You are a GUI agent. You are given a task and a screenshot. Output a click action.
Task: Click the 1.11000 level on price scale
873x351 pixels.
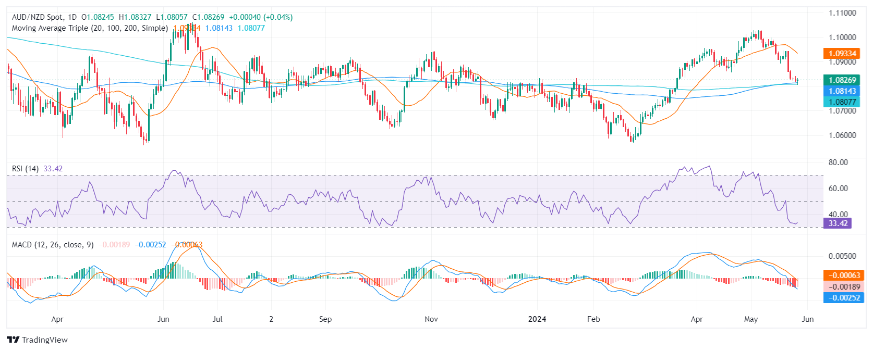click(x=842, y=13)
